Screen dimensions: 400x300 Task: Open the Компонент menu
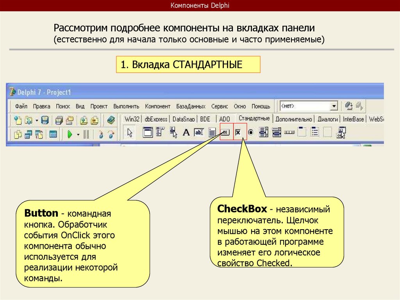click(158, 106)
